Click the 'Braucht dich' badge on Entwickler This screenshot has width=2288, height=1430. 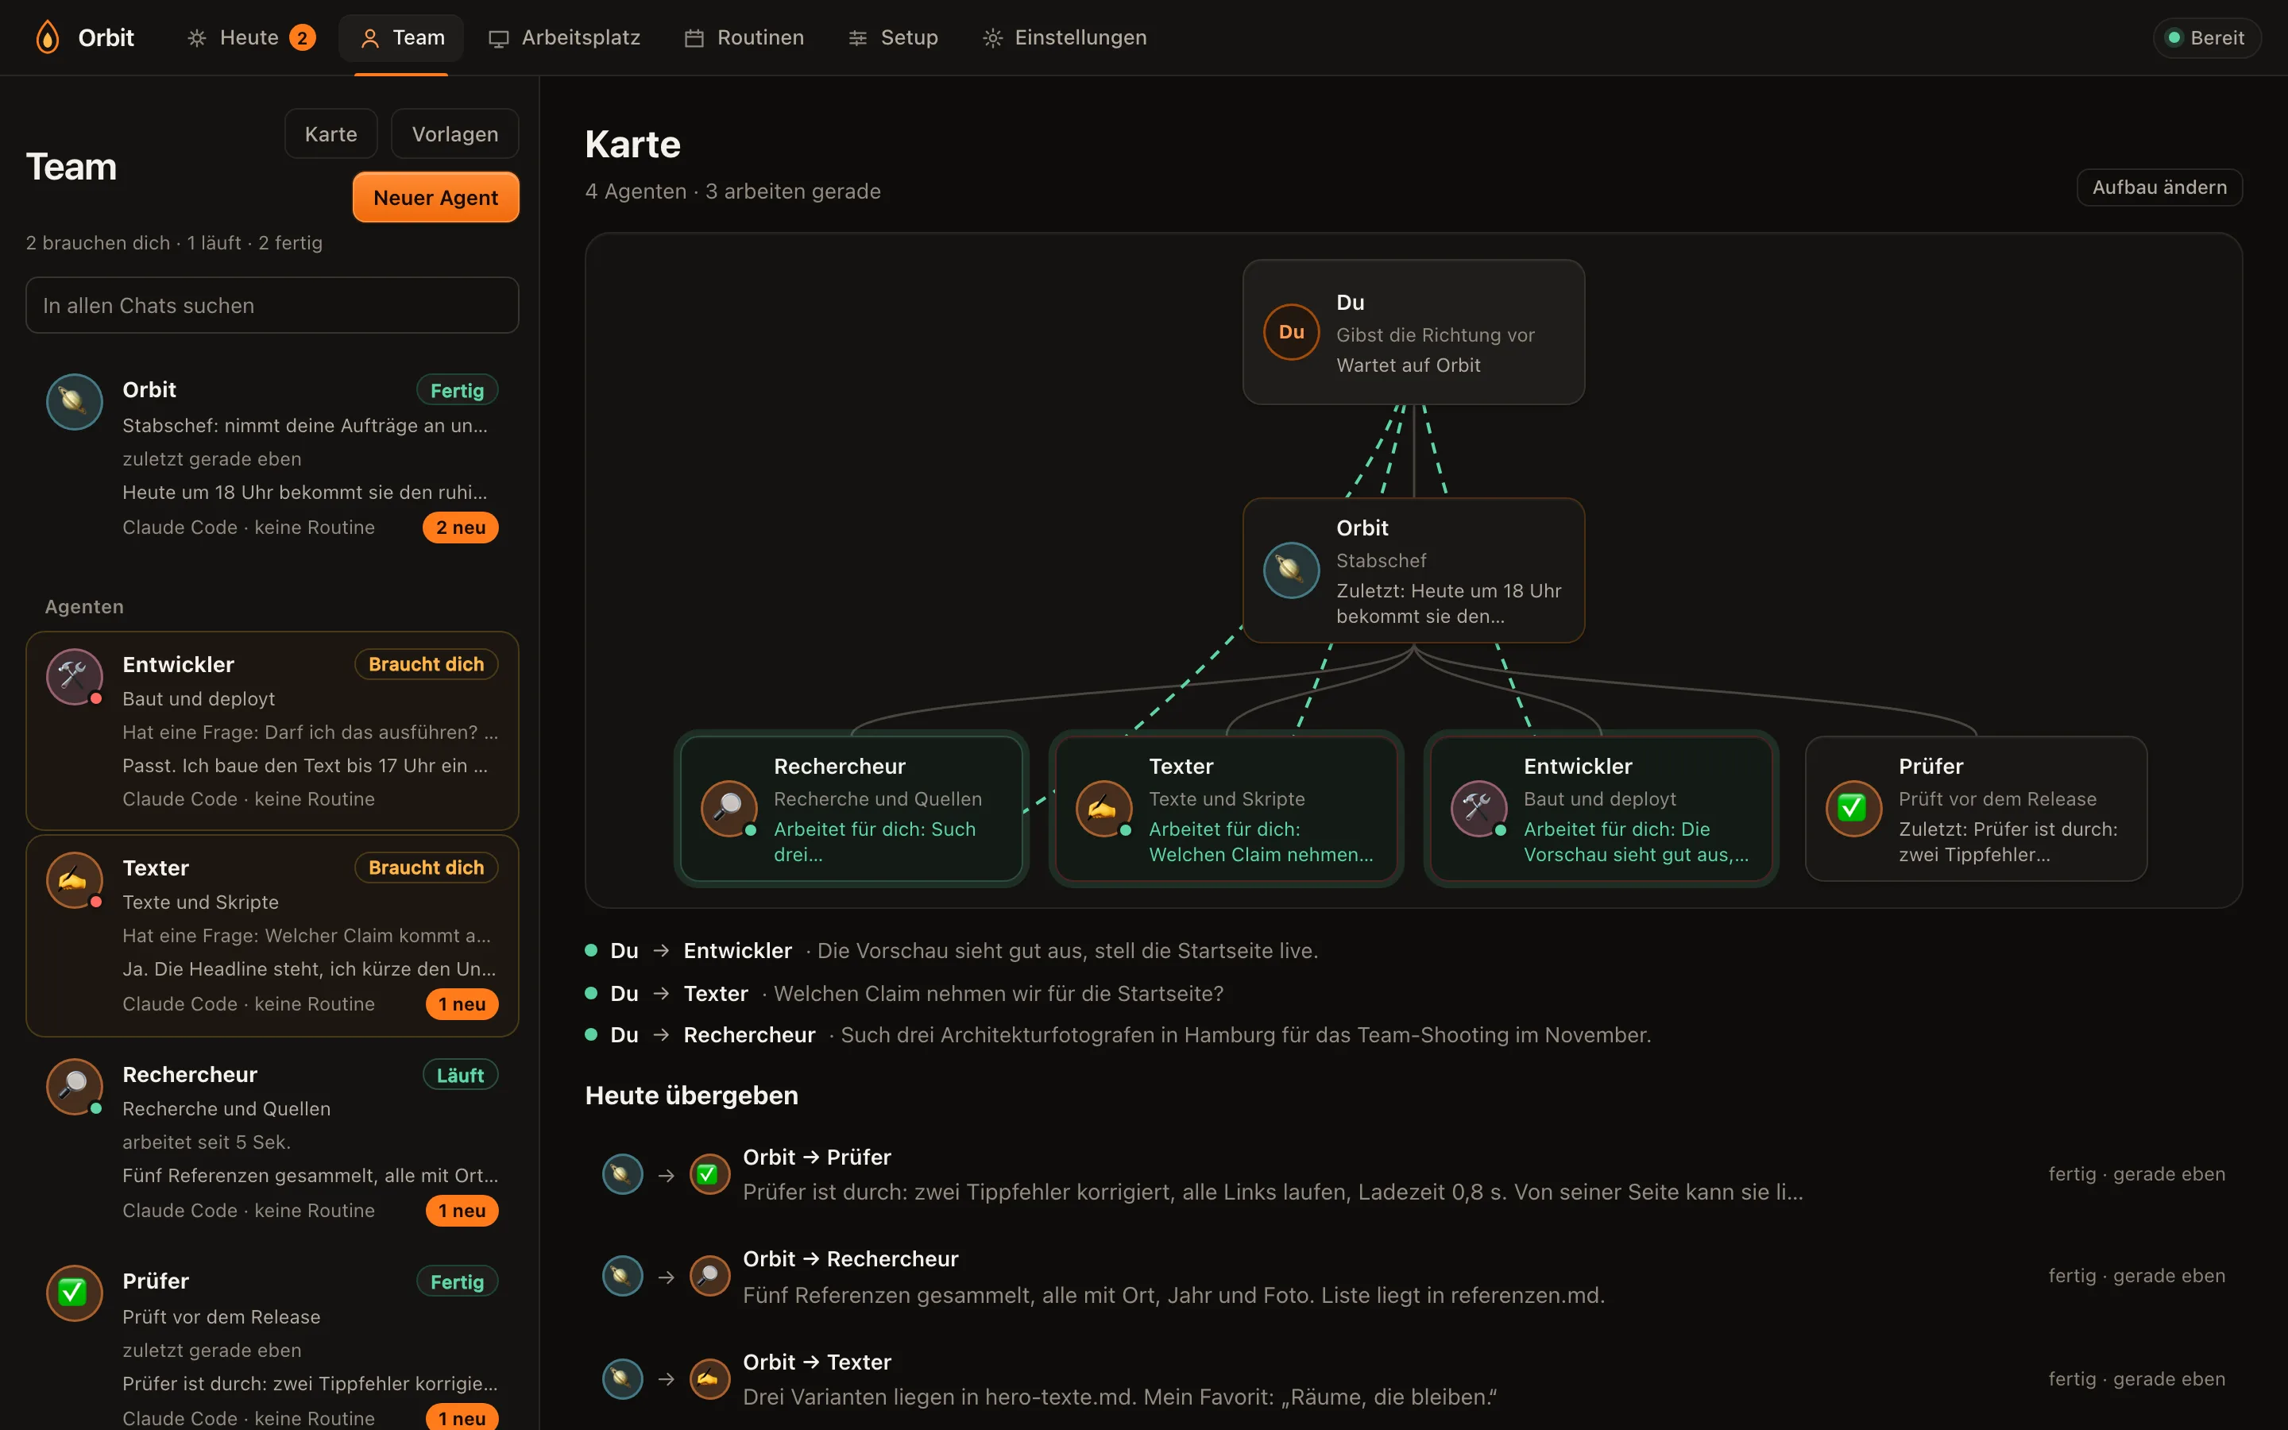[x=427, y=664]
